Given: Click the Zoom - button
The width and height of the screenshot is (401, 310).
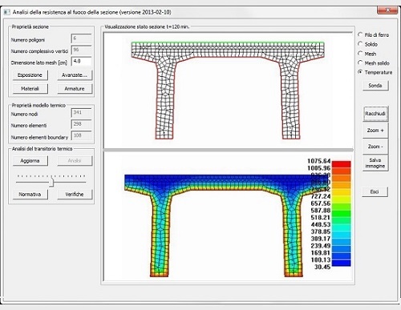Looking at the screenshot, I should coord(375,147).
